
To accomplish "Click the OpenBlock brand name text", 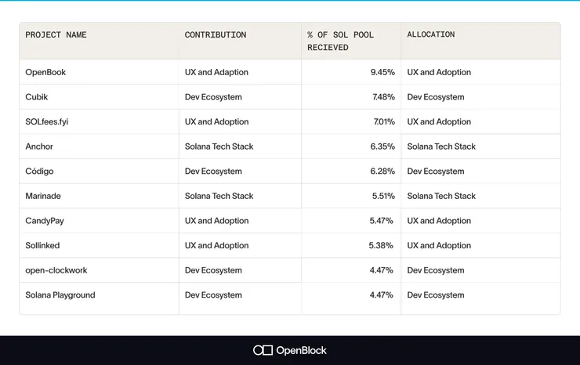I will click(x=302, y=350).
